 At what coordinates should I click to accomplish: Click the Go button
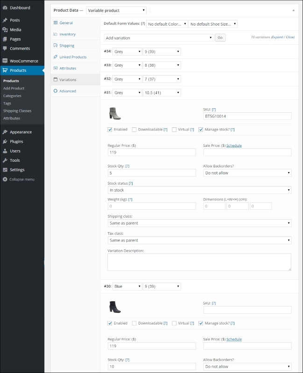220,37
